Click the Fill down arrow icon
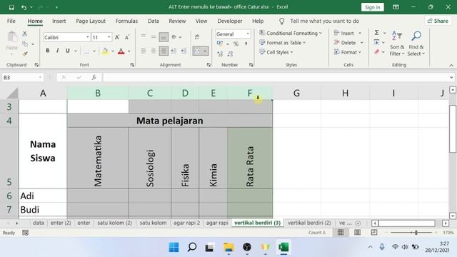The height and width of the screenshot is (257, 457). coord(377,43)
